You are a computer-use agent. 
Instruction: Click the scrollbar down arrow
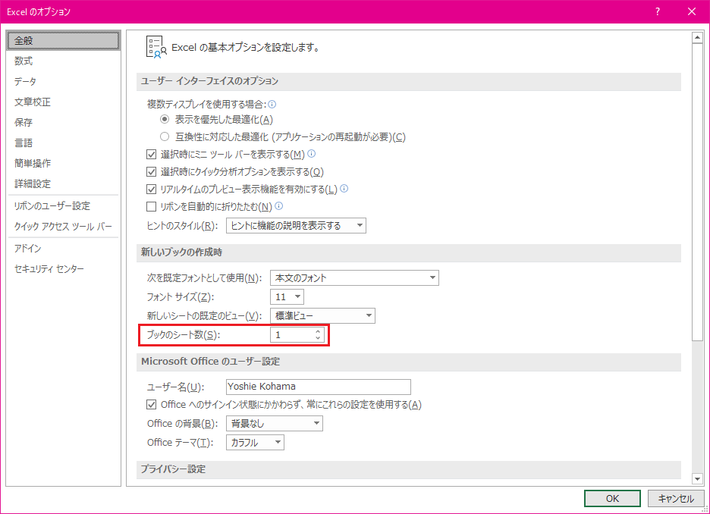coord(697,478)
